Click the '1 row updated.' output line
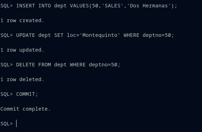Screen dimensions: 202x132 22,50
